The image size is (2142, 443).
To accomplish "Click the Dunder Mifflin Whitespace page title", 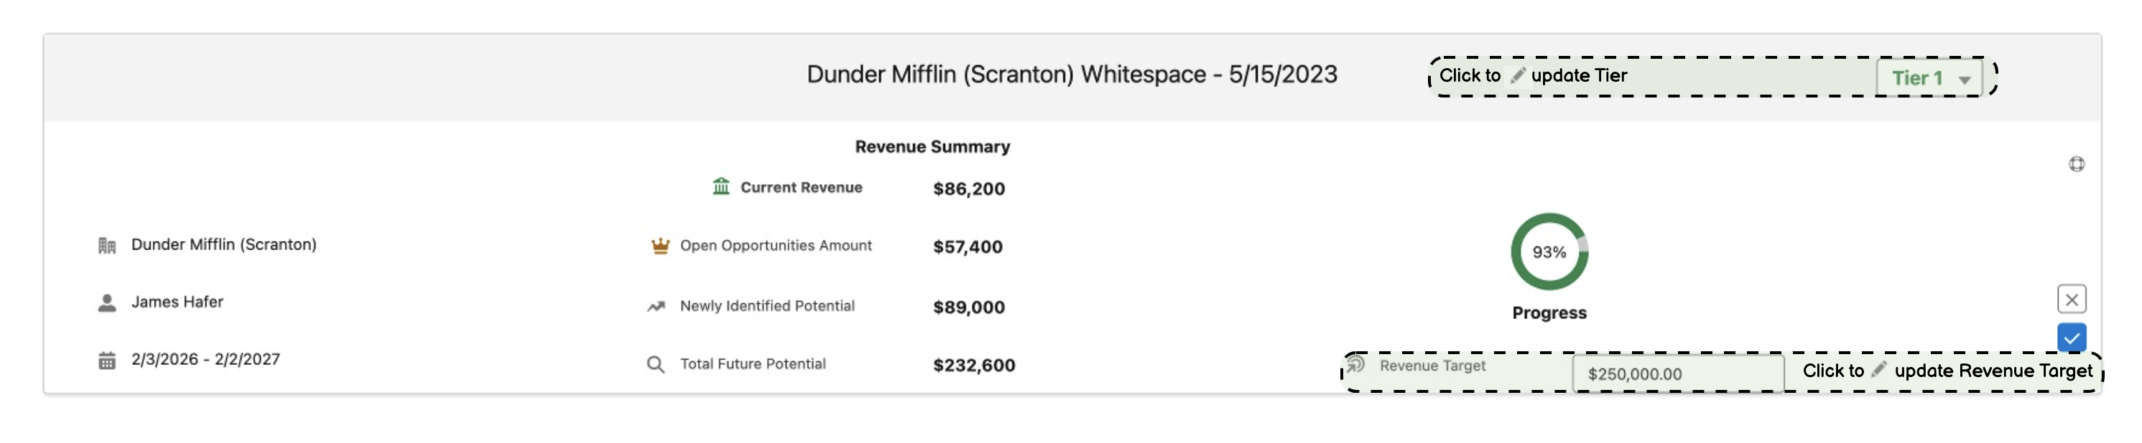I will (x=1071, y=75).
